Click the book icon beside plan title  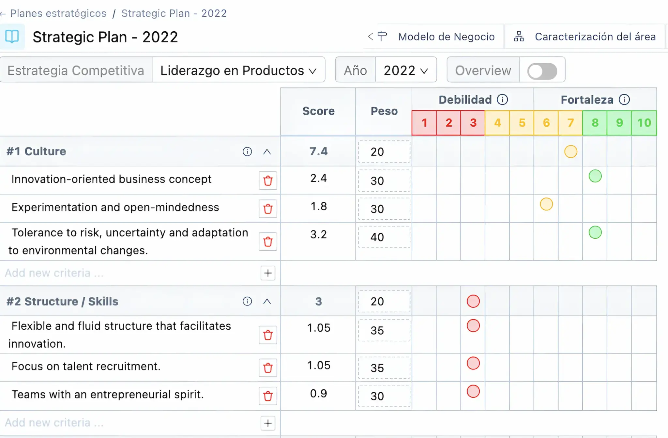pos(12,37)
